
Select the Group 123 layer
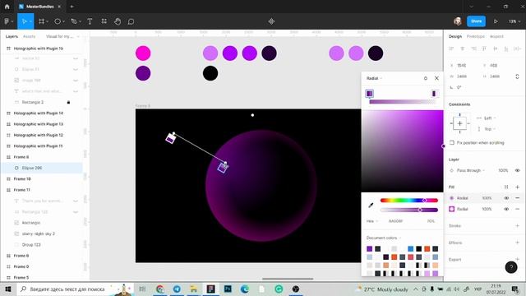41,245
